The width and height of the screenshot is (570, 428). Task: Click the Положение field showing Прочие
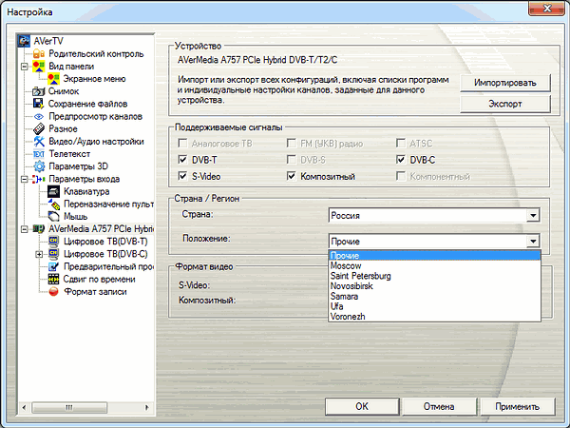coord(427,242)
